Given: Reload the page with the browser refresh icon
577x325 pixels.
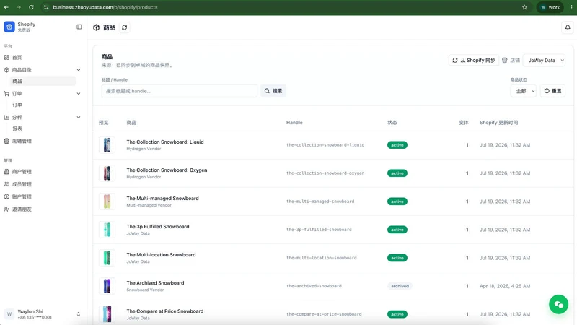Looking at the screenshot, I should [x=31, y=7].
